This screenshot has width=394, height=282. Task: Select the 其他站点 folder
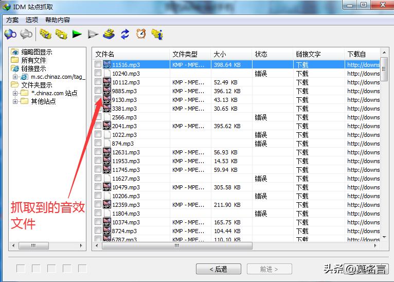44,101
